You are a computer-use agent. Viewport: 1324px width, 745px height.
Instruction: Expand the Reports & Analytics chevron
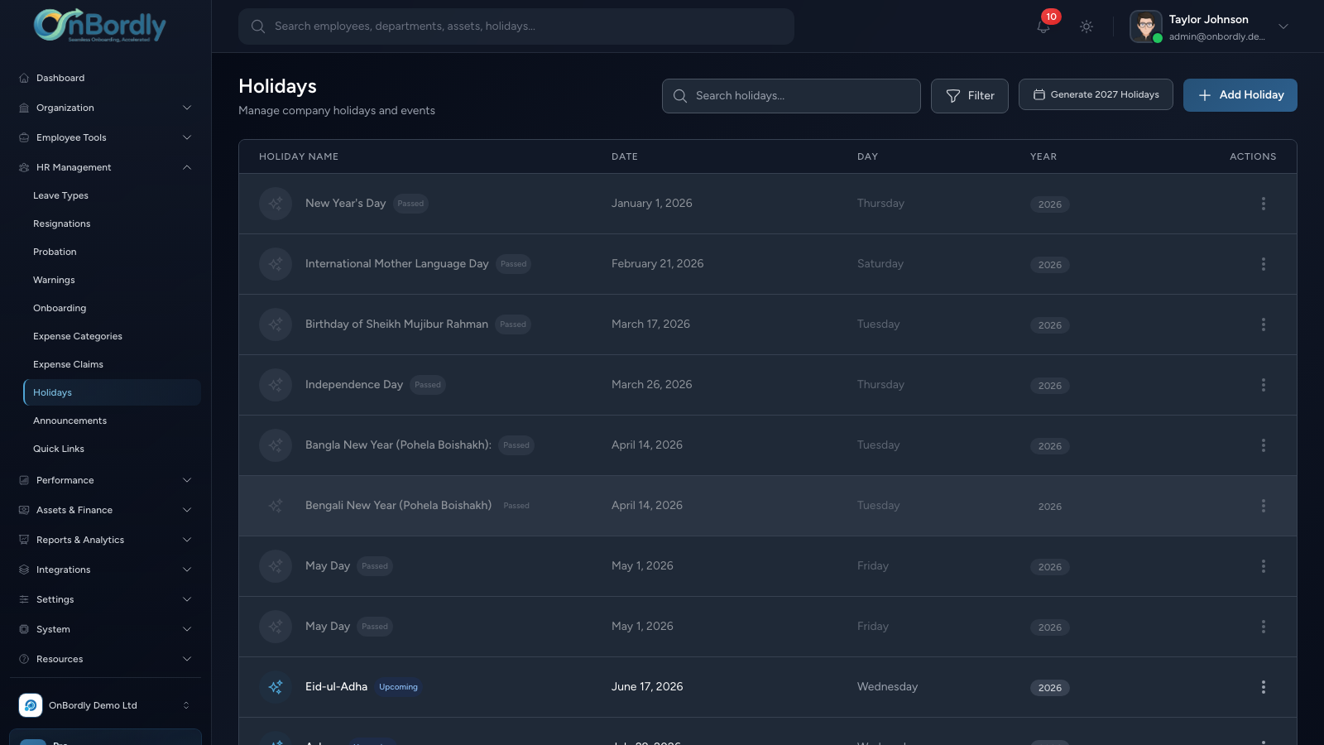(187, 540)
